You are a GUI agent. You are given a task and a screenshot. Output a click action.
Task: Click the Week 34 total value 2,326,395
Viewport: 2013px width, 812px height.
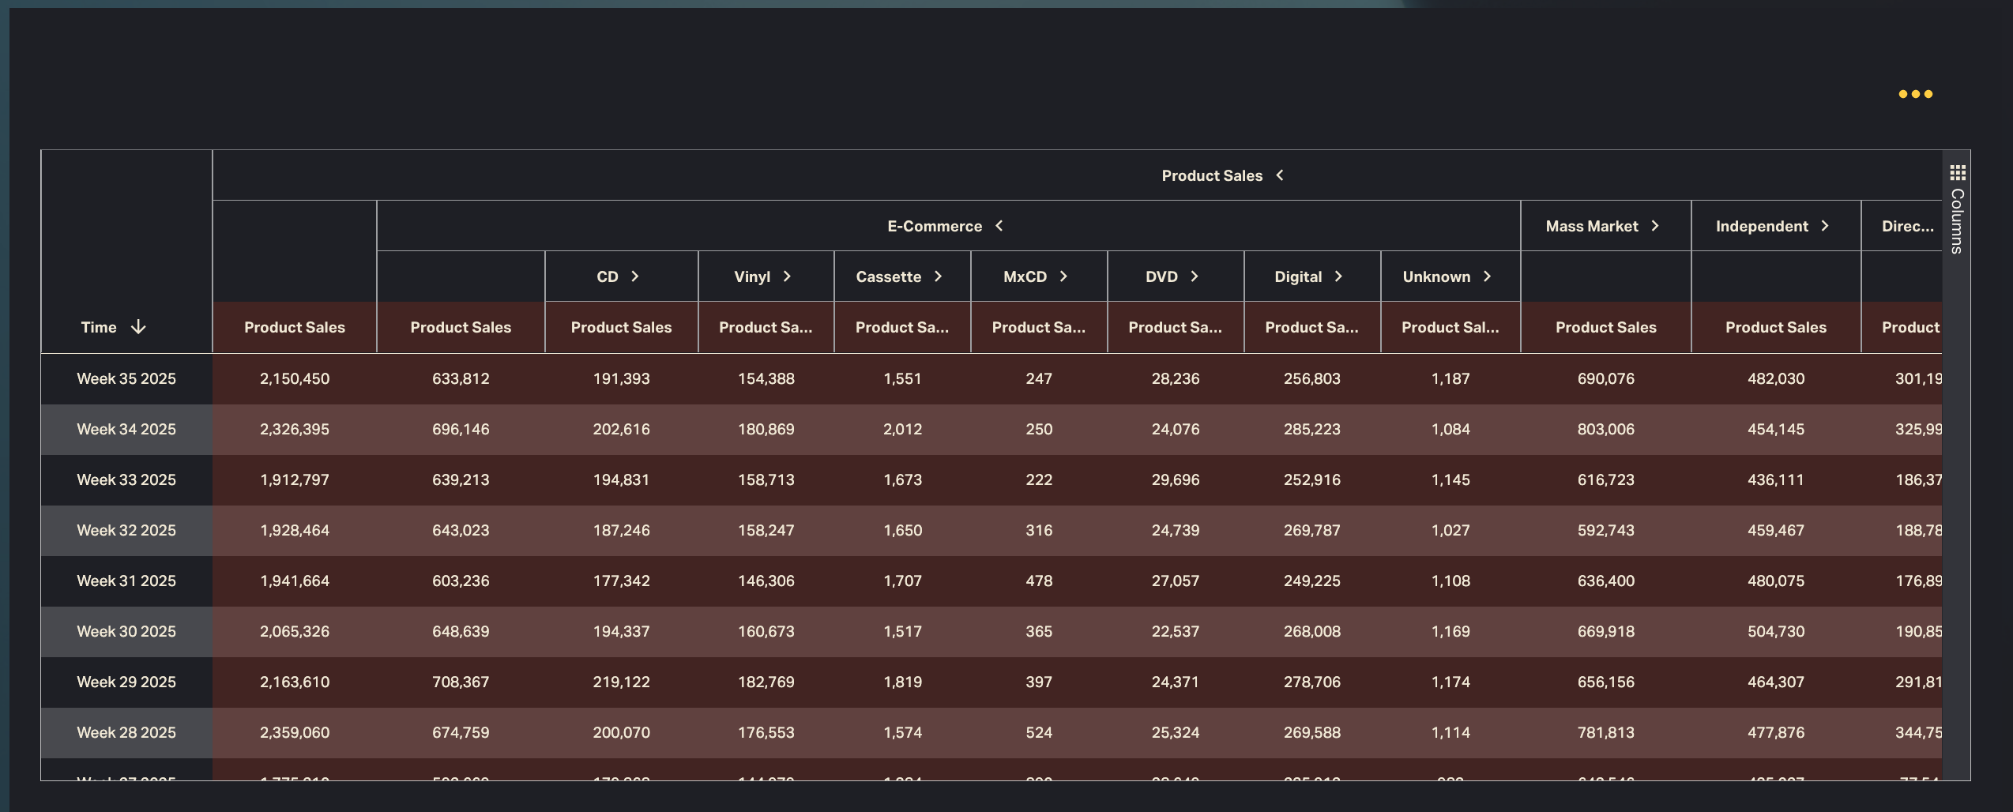point(295,429)
